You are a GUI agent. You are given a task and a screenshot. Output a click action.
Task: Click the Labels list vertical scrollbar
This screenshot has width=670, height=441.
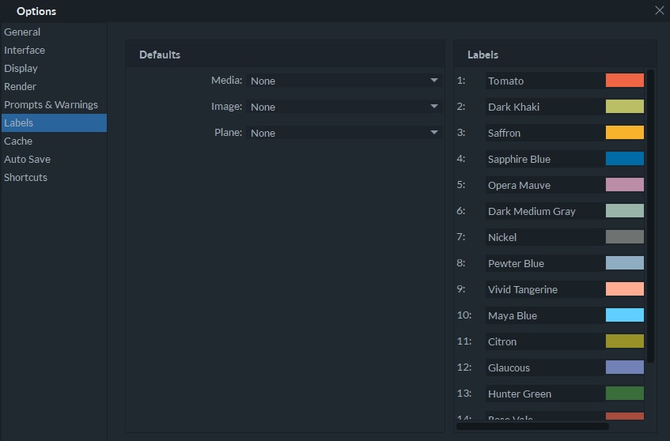point(650,213)
